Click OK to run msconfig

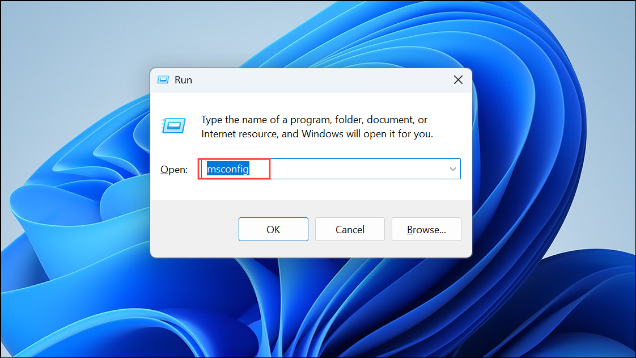tap(273, 229)
